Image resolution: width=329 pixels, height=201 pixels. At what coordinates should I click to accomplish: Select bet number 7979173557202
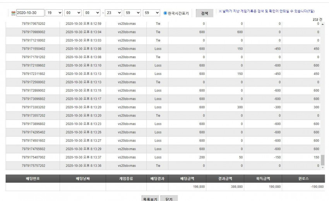point(33,115)
